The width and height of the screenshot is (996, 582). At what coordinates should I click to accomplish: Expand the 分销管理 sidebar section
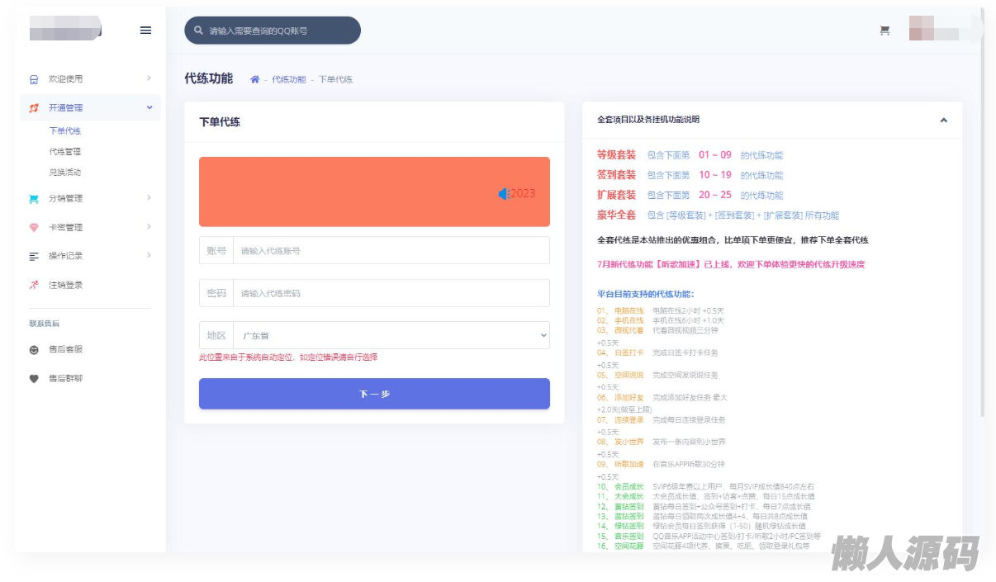149,198
